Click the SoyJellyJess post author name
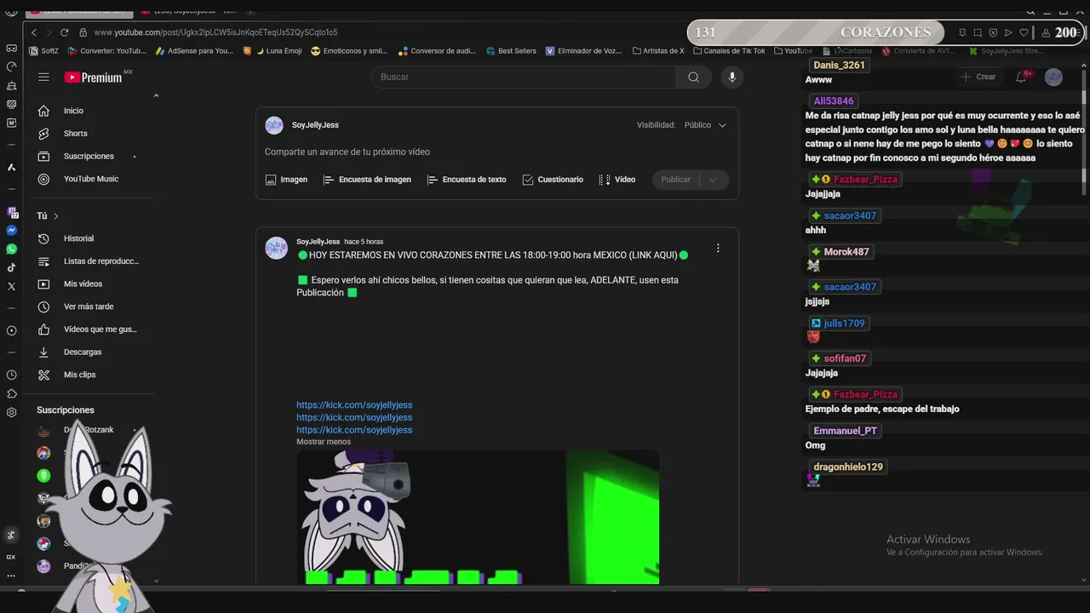This screenshot has width=1090, height=613. (318, 242)
